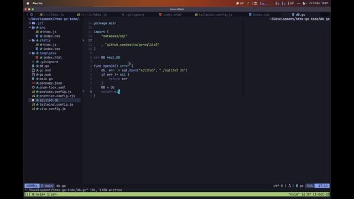The height and width of the screenshot is (199, 354).
Task: Click the weather icon in the menu bar
Action: 237,3
